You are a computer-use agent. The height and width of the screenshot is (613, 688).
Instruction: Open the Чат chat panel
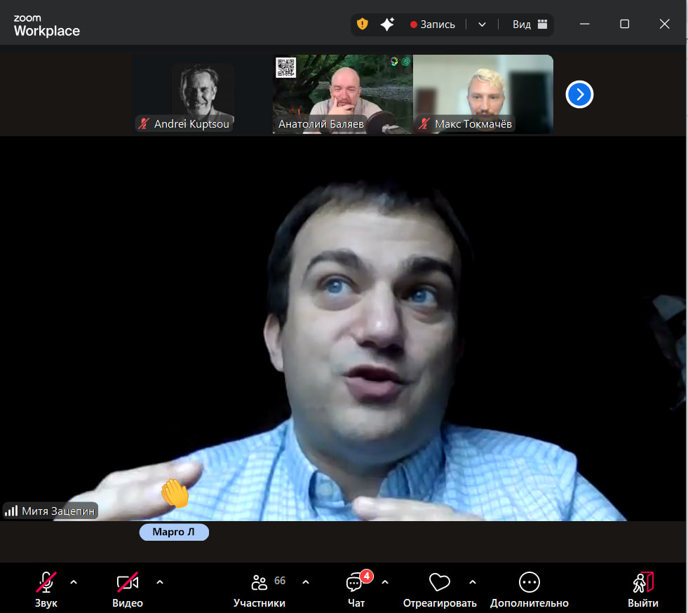(356, 589)
